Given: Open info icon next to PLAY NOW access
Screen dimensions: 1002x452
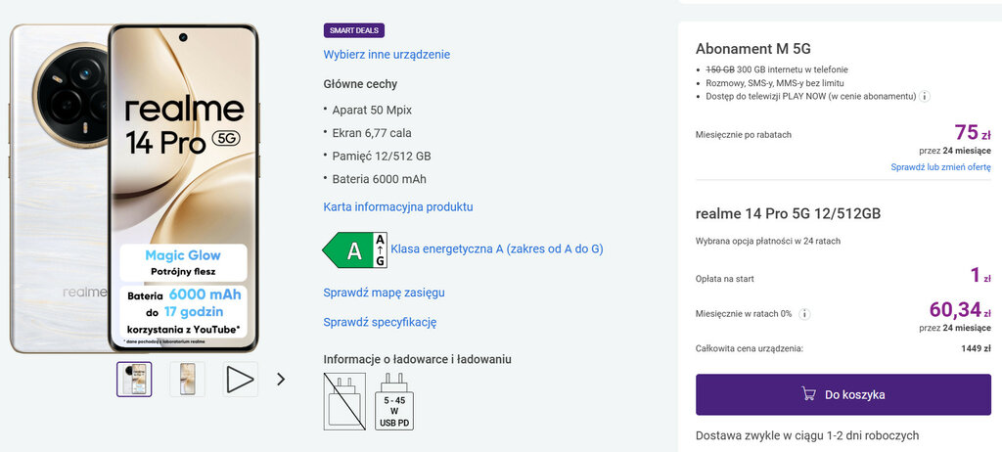Looking at the screenshot, I should pos(924,96).
